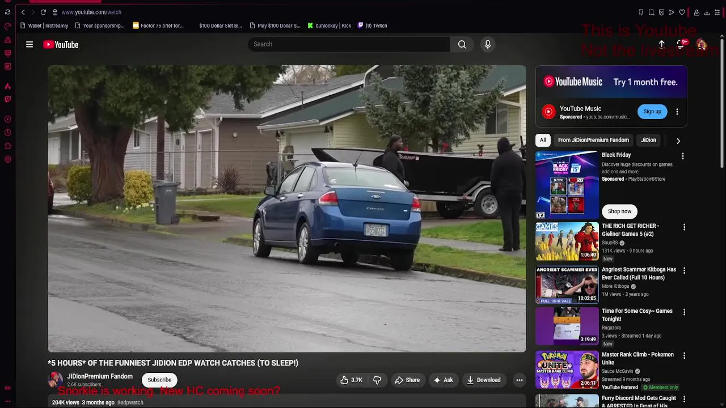Click the pin icon in browser toolbar

[x=641, y=12]
